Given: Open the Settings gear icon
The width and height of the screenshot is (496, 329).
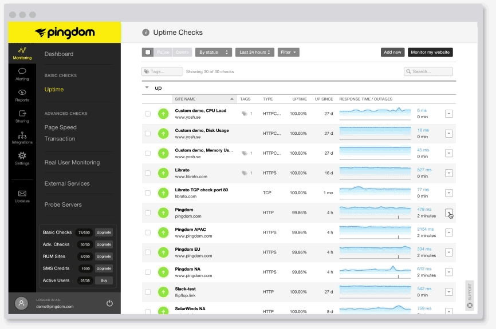Looking at the screenshot, I should (22, 158).
